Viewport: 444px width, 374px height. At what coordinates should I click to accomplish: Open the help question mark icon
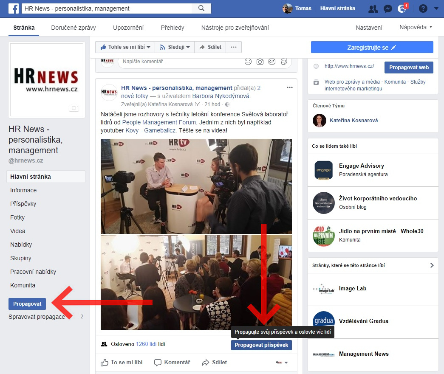coord(423,8)
